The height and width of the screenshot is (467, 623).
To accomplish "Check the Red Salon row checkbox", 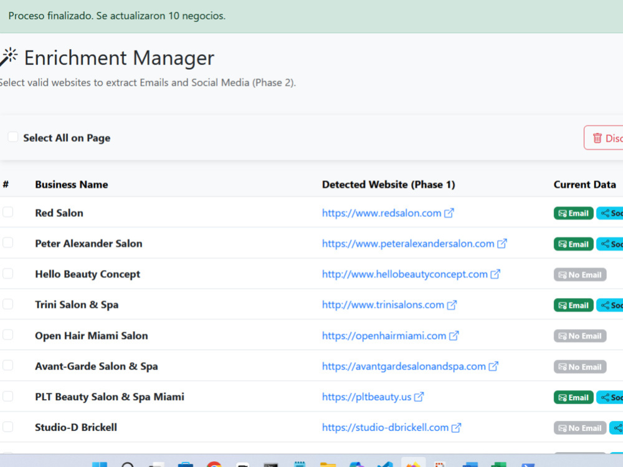I will pyautogui.click(x=7, y=212).
